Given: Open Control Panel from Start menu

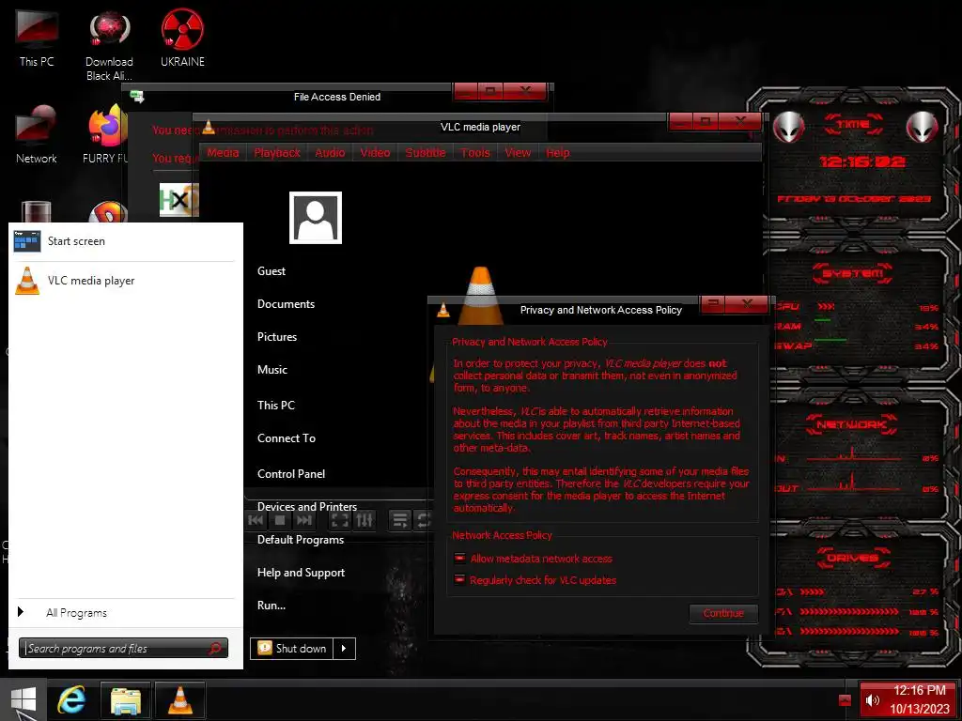Looking at the screenshot, I should pyautogui.click(x=291, y=474).
